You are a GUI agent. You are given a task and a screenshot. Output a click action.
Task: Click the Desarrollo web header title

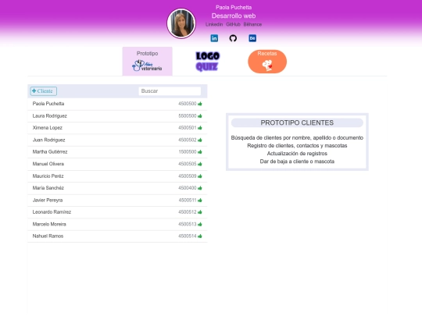[234, 16]
